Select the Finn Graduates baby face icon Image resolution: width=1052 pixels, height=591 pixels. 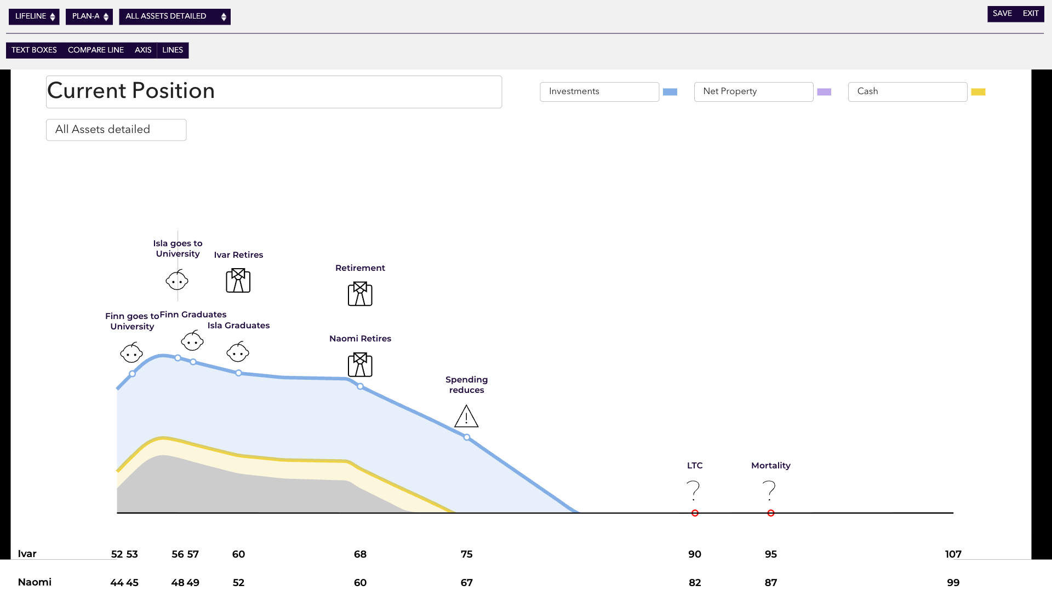click(192, 341)
